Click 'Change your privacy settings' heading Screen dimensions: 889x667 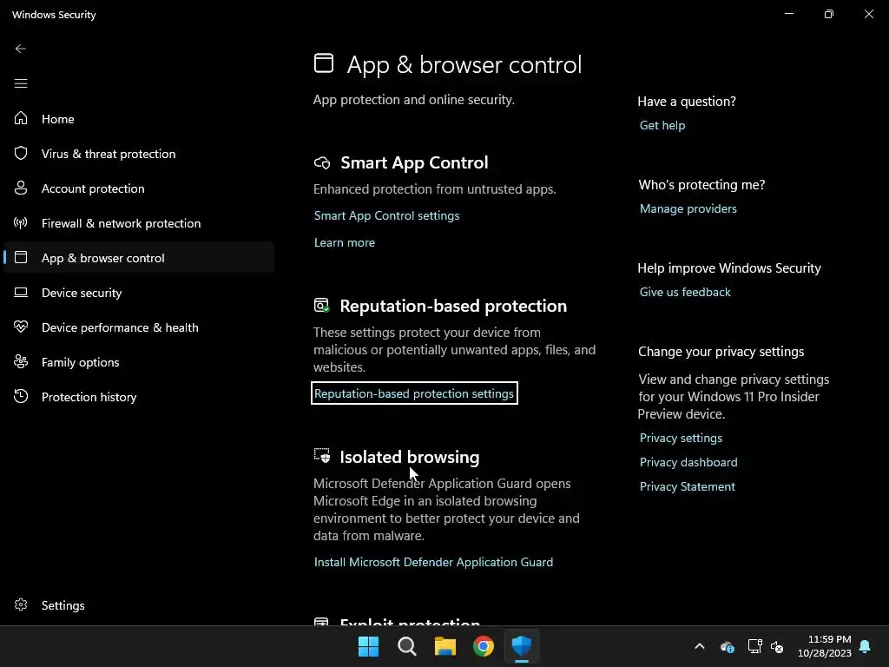[x=721, y=352]
